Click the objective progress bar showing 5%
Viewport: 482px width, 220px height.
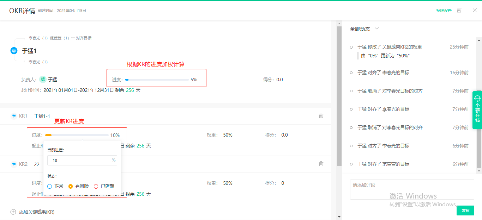click(x=157, y=80)
